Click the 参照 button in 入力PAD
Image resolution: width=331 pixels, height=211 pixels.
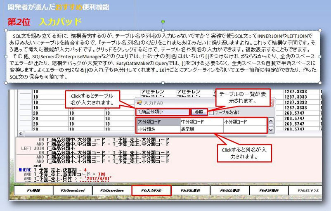click(199, 112)
